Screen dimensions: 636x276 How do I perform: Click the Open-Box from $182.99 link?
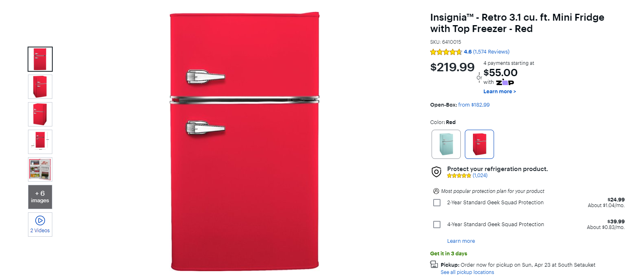(474, 105)
